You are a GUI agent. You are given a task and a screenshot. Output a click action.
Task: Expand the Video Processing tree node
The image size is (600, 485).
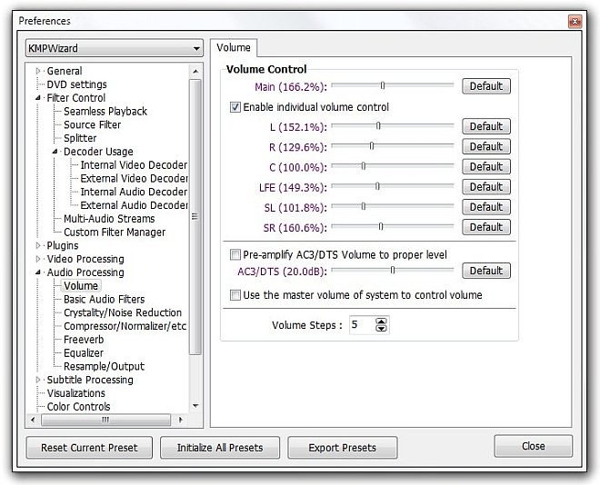(38, 259)
